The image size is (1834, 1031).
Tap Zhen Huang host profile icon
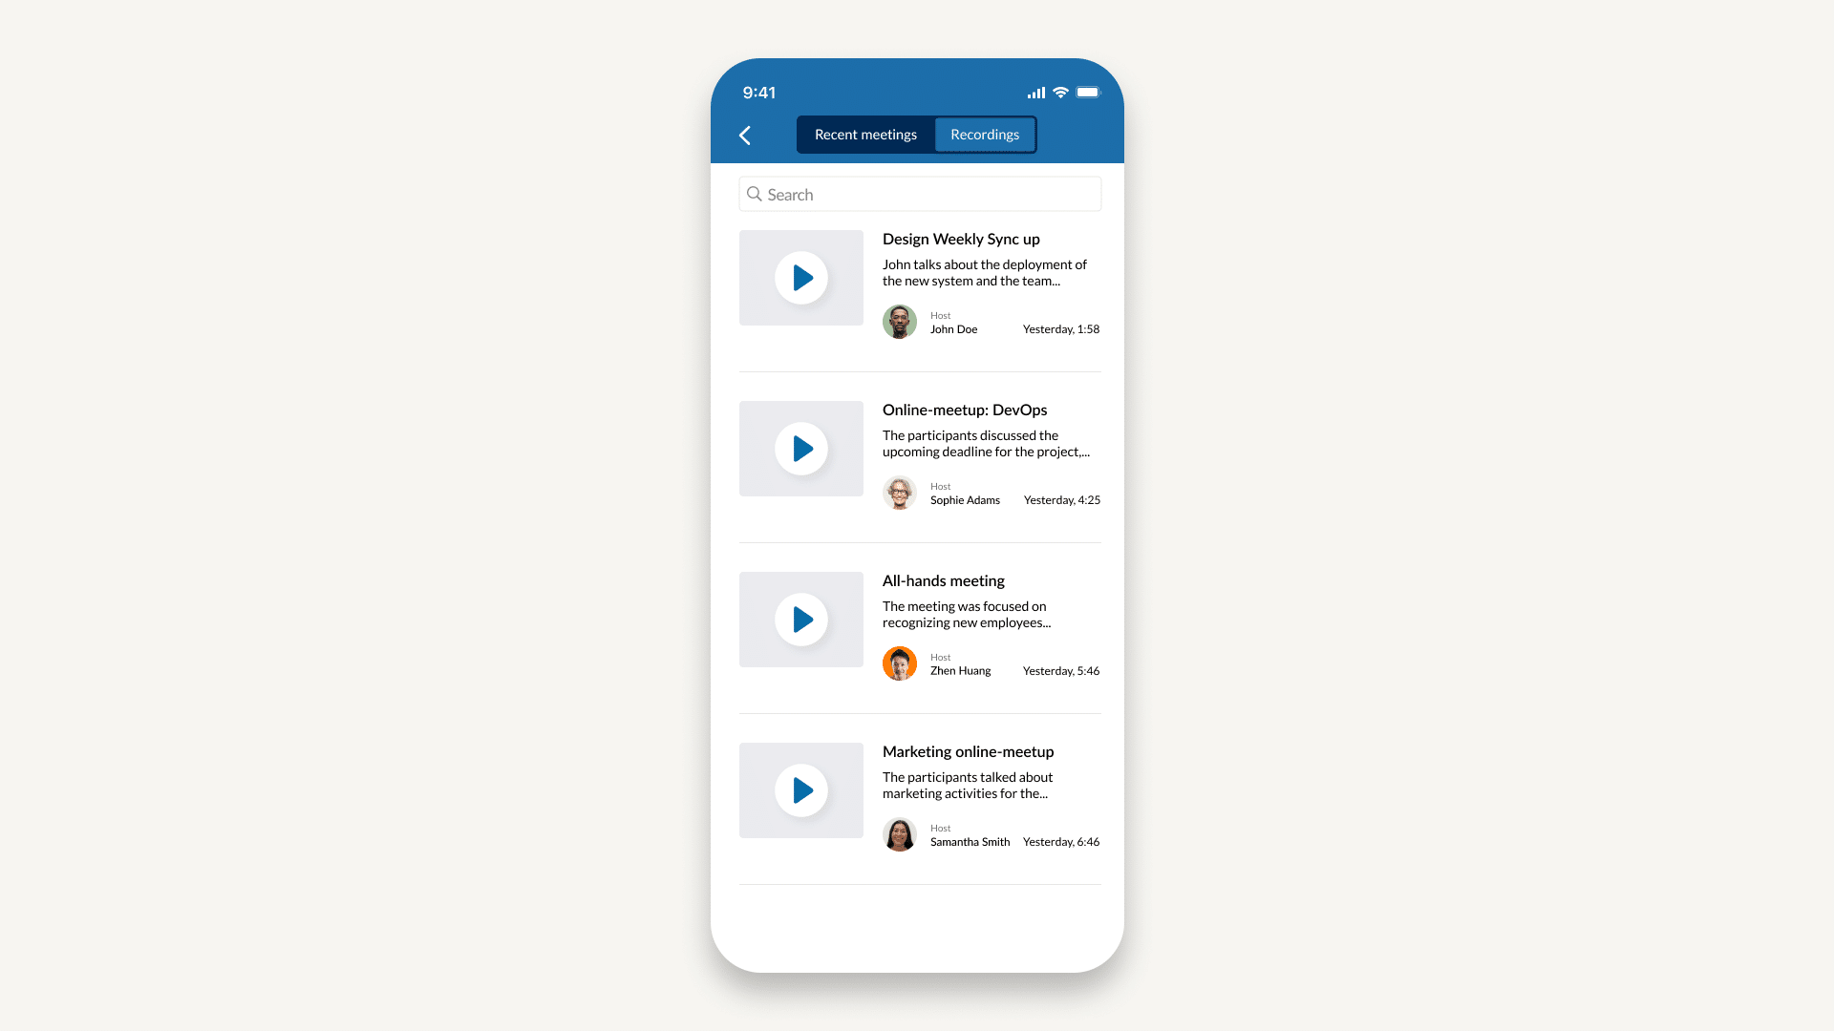click(x=900, y=663)
